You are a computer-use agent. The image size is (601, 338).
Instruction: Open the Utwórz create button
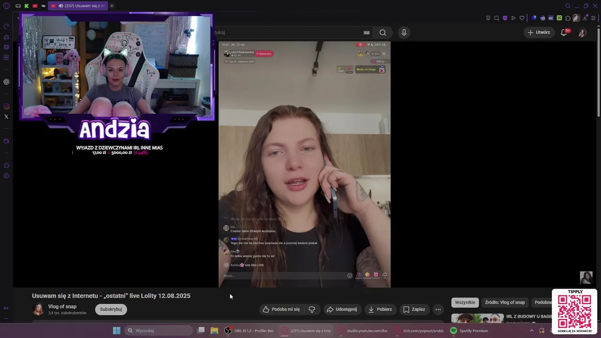(539, 32)
